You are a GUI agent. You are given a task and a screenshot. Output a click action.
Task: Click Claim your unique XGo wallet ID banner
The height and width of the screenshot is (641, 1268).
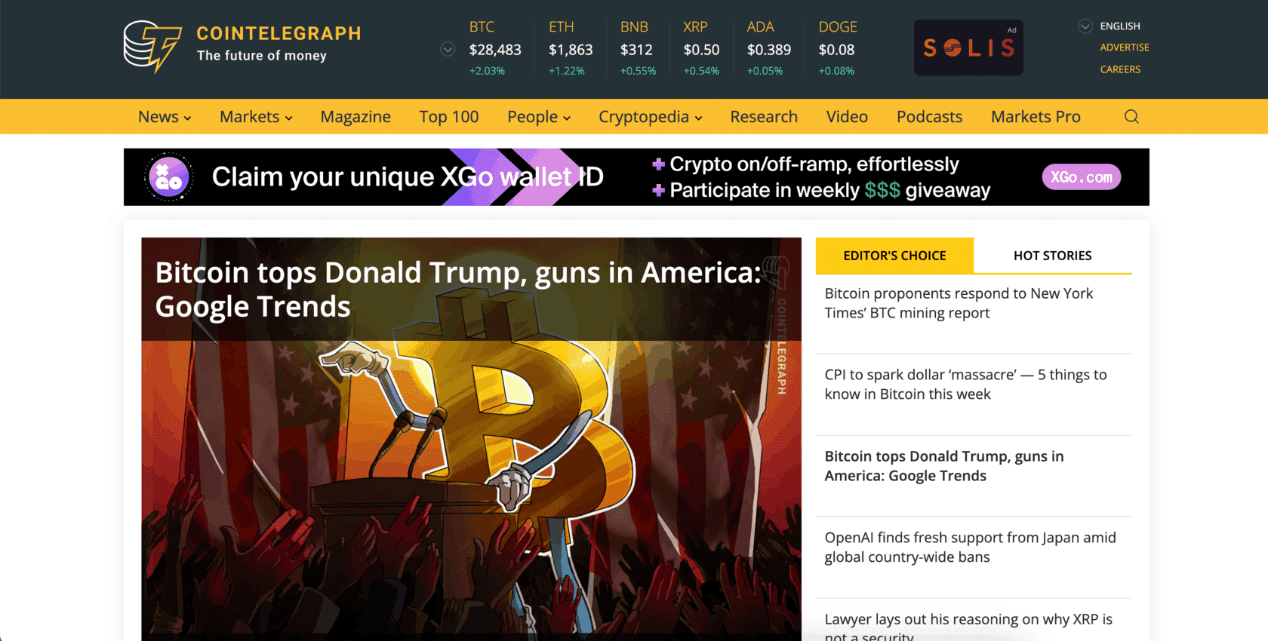pyautogui.click(x=408, y=177)
